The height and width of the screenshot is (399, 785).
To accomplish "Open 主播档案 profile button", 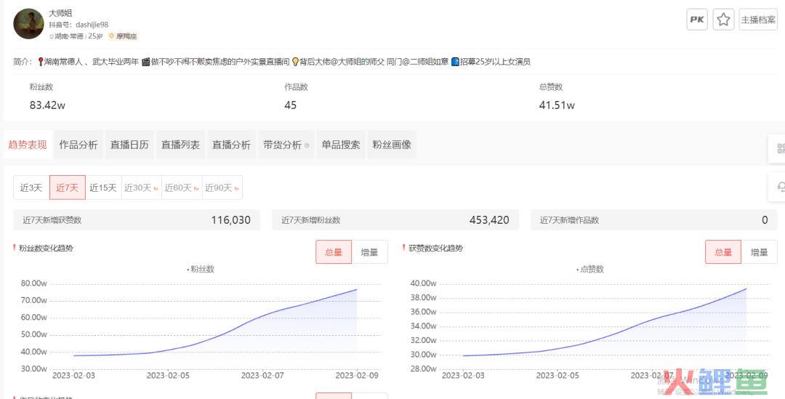I will [758, 20].
